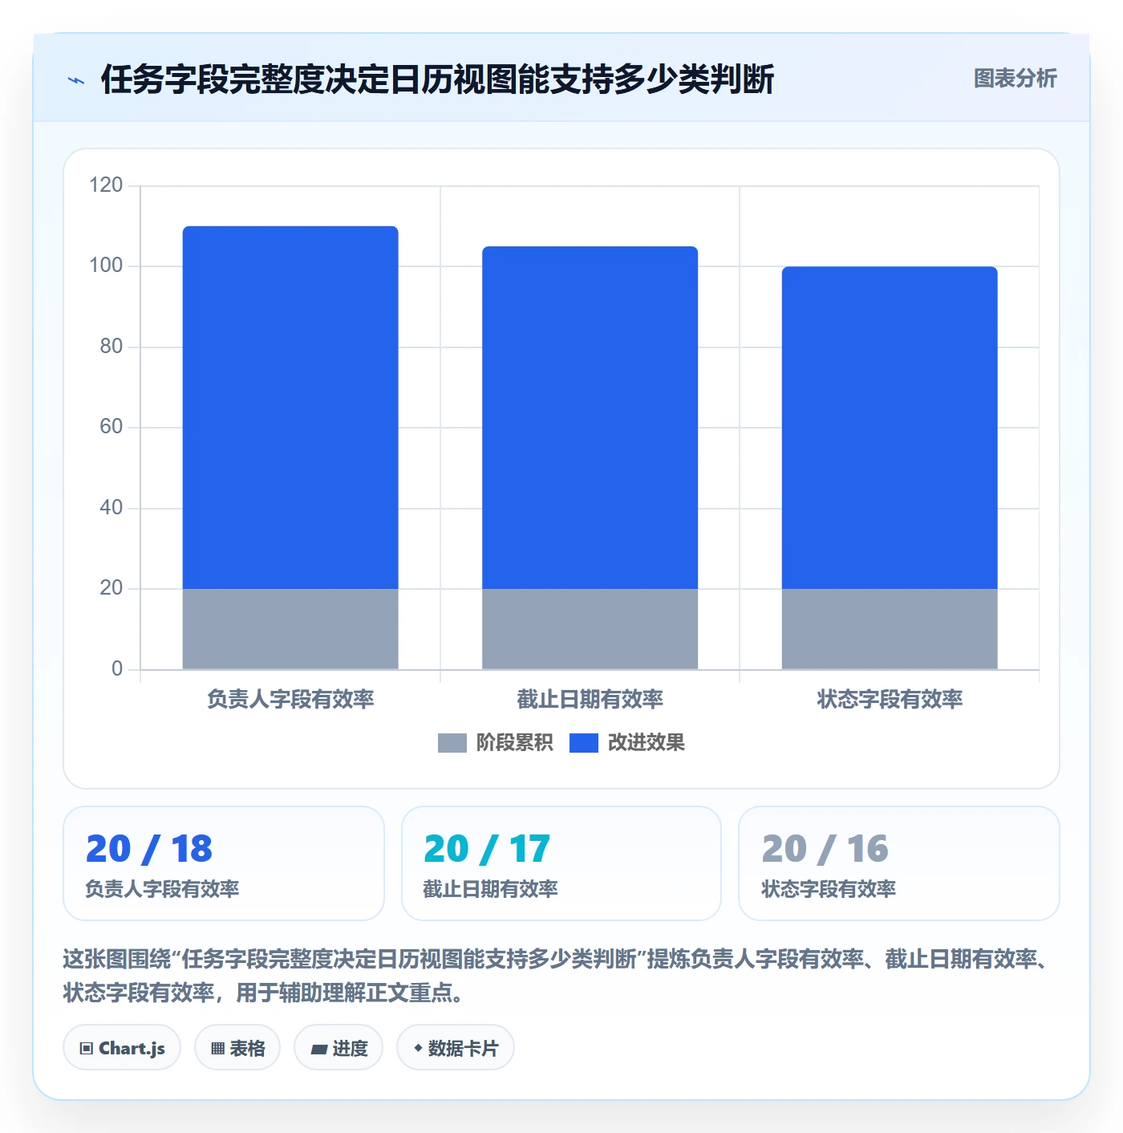Click the 120 y-axis tick label
Screen dimensions: 1123x1133
(106, 185)
